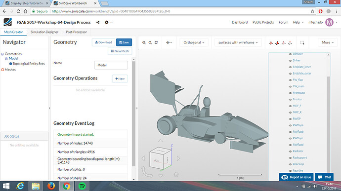Activate the fourth node pick-mode icon
The image size is (341, 191).
[x=290, y=43]
